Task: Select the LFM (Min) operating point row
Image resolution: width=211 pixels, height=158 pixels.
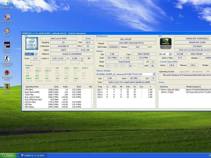Action: click(x=58, y=90)
